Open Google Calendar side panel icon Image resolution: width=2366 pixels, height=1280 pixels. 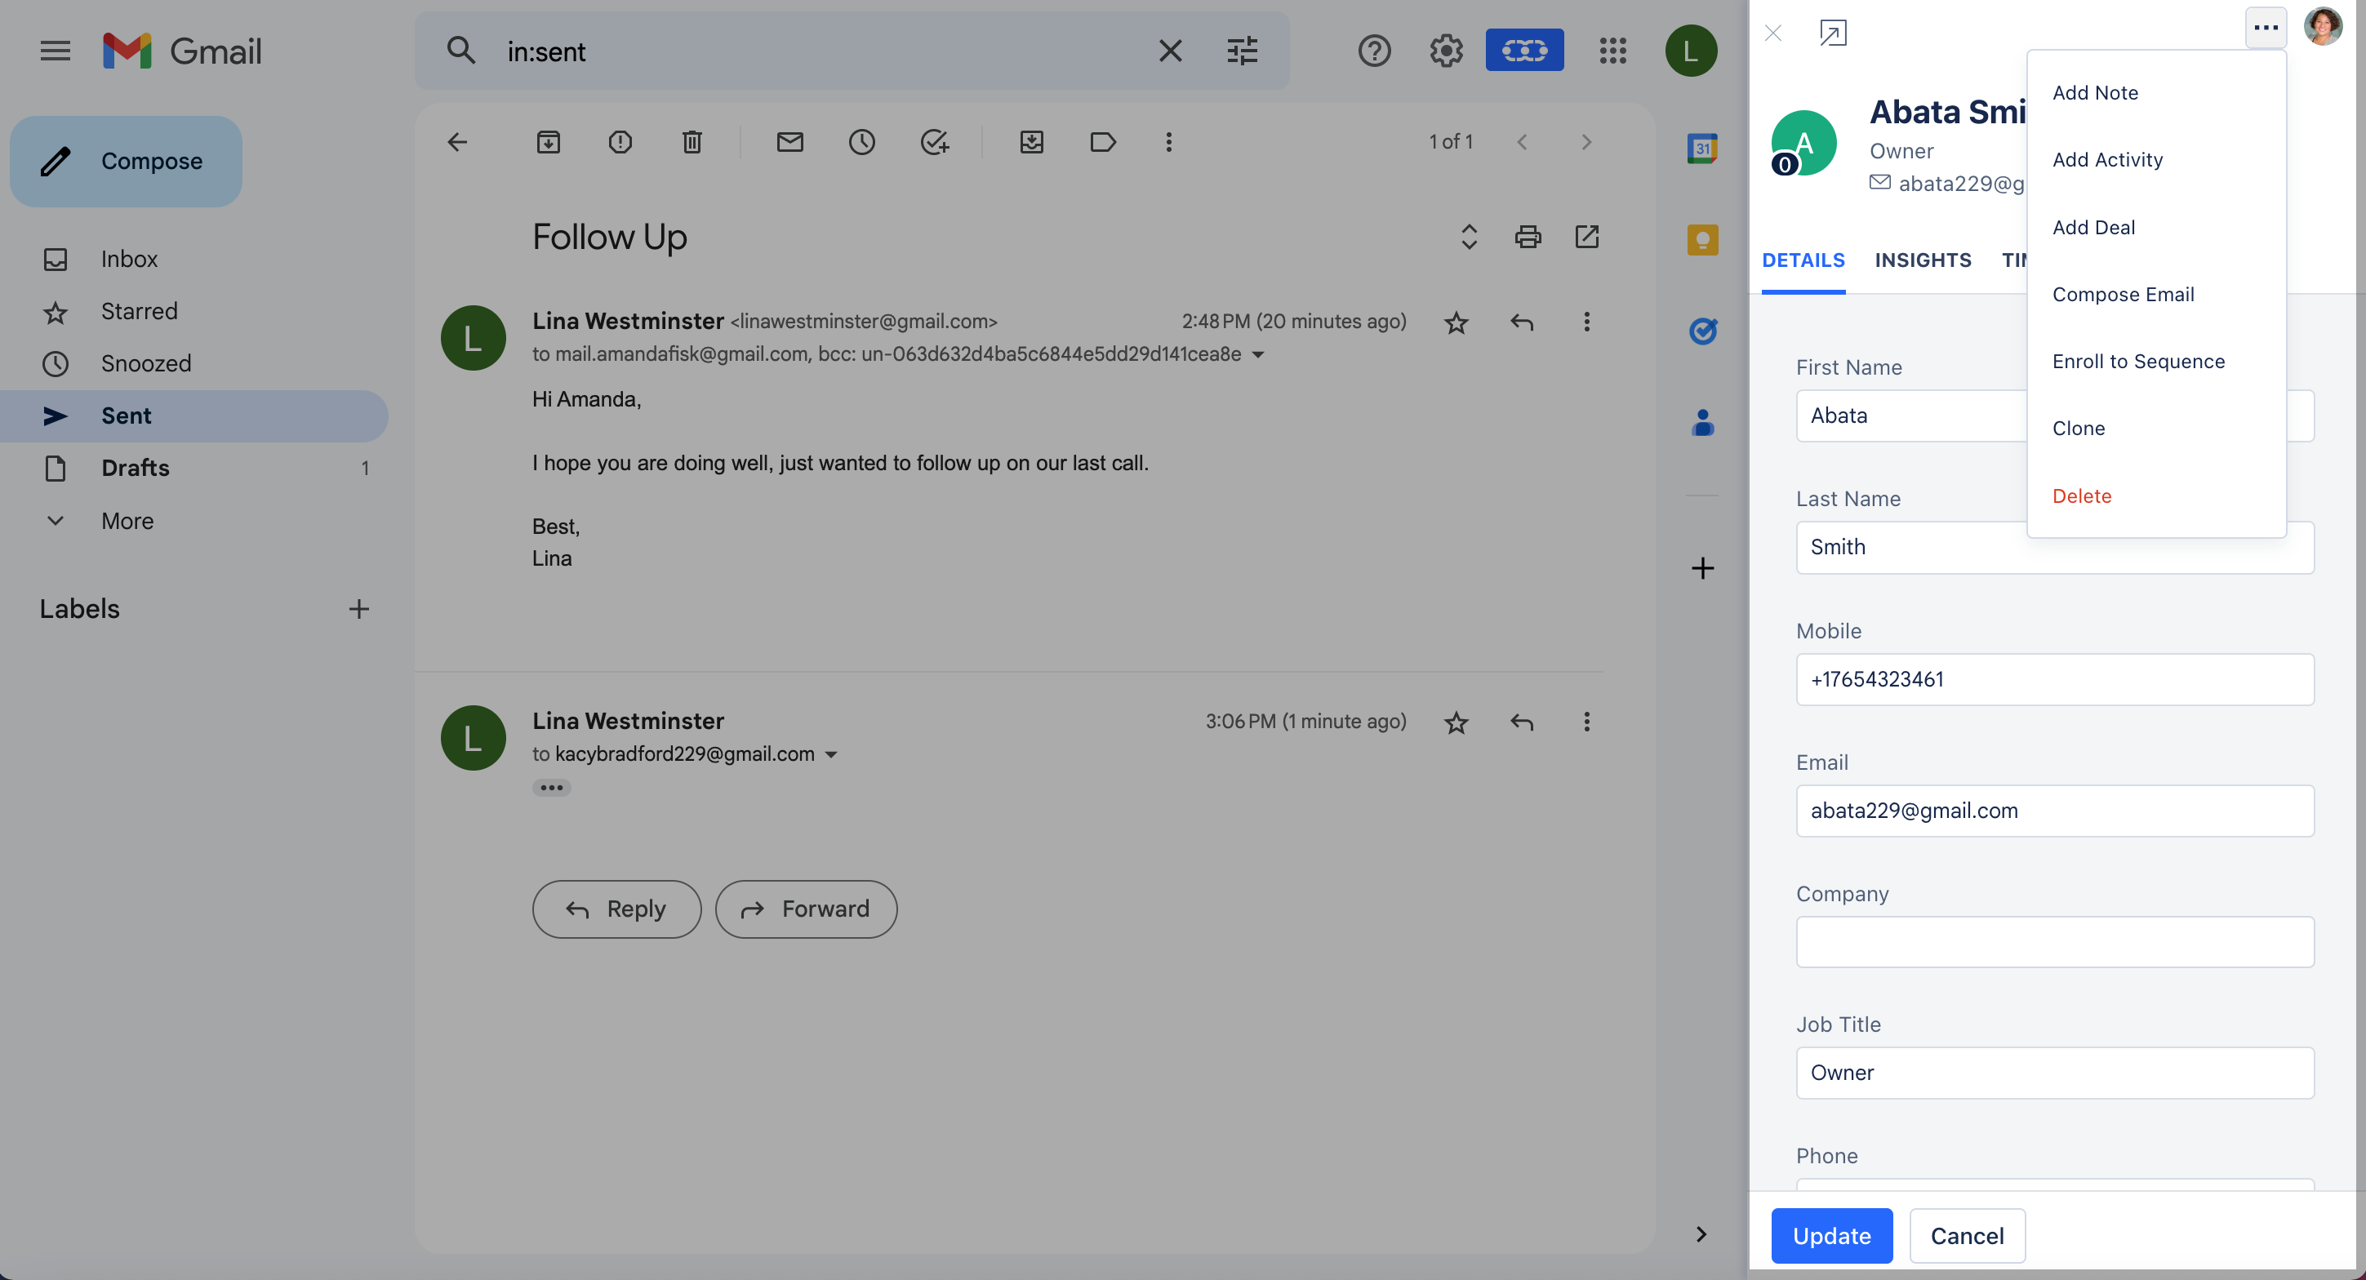tap(1702, 148)
